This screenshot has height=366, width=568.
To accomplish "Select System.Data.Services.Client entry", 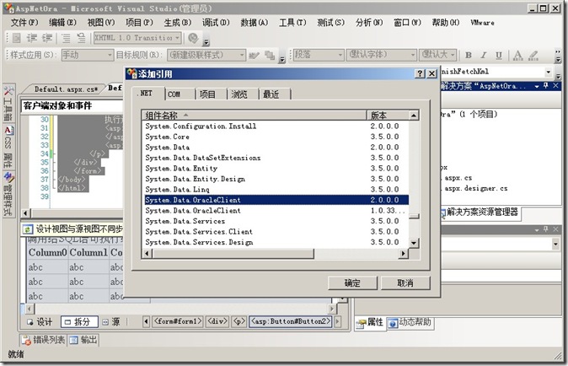I will [276, 232].
